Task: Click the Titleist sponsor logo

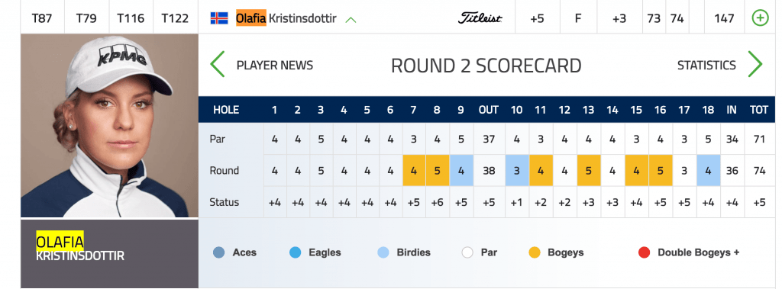Action: click(480, 18)
